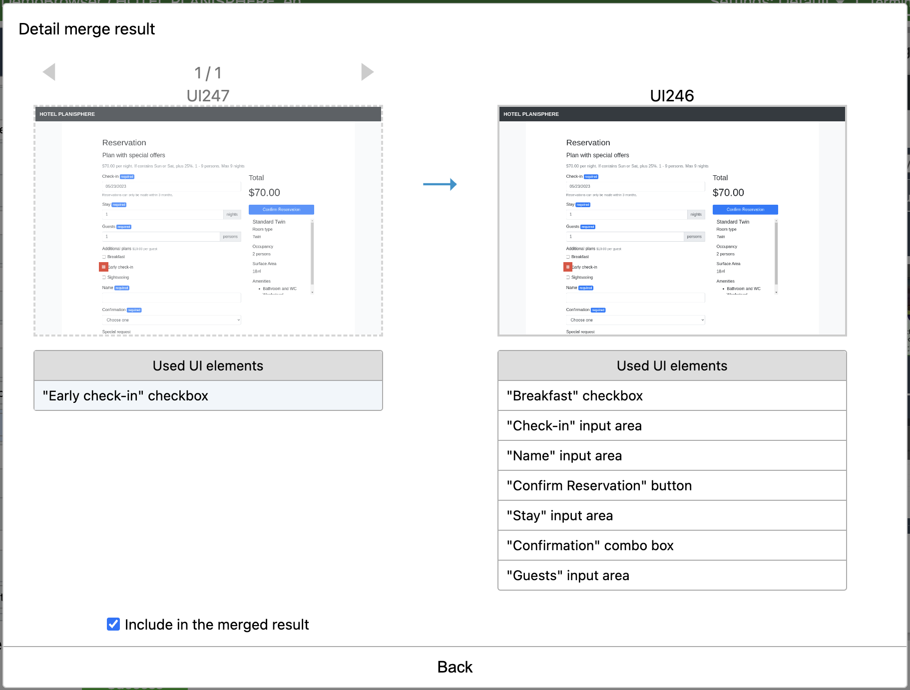
Task: Click the Name input field in UI246 preview
Action: (635, 297)
